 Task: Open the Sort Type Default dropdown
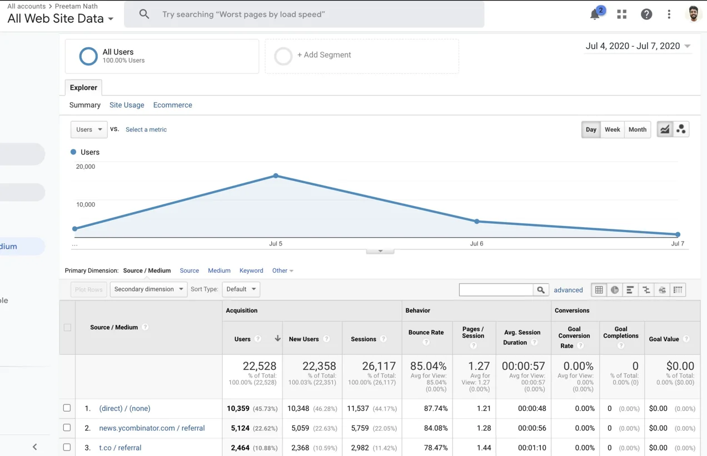[241, 289]
